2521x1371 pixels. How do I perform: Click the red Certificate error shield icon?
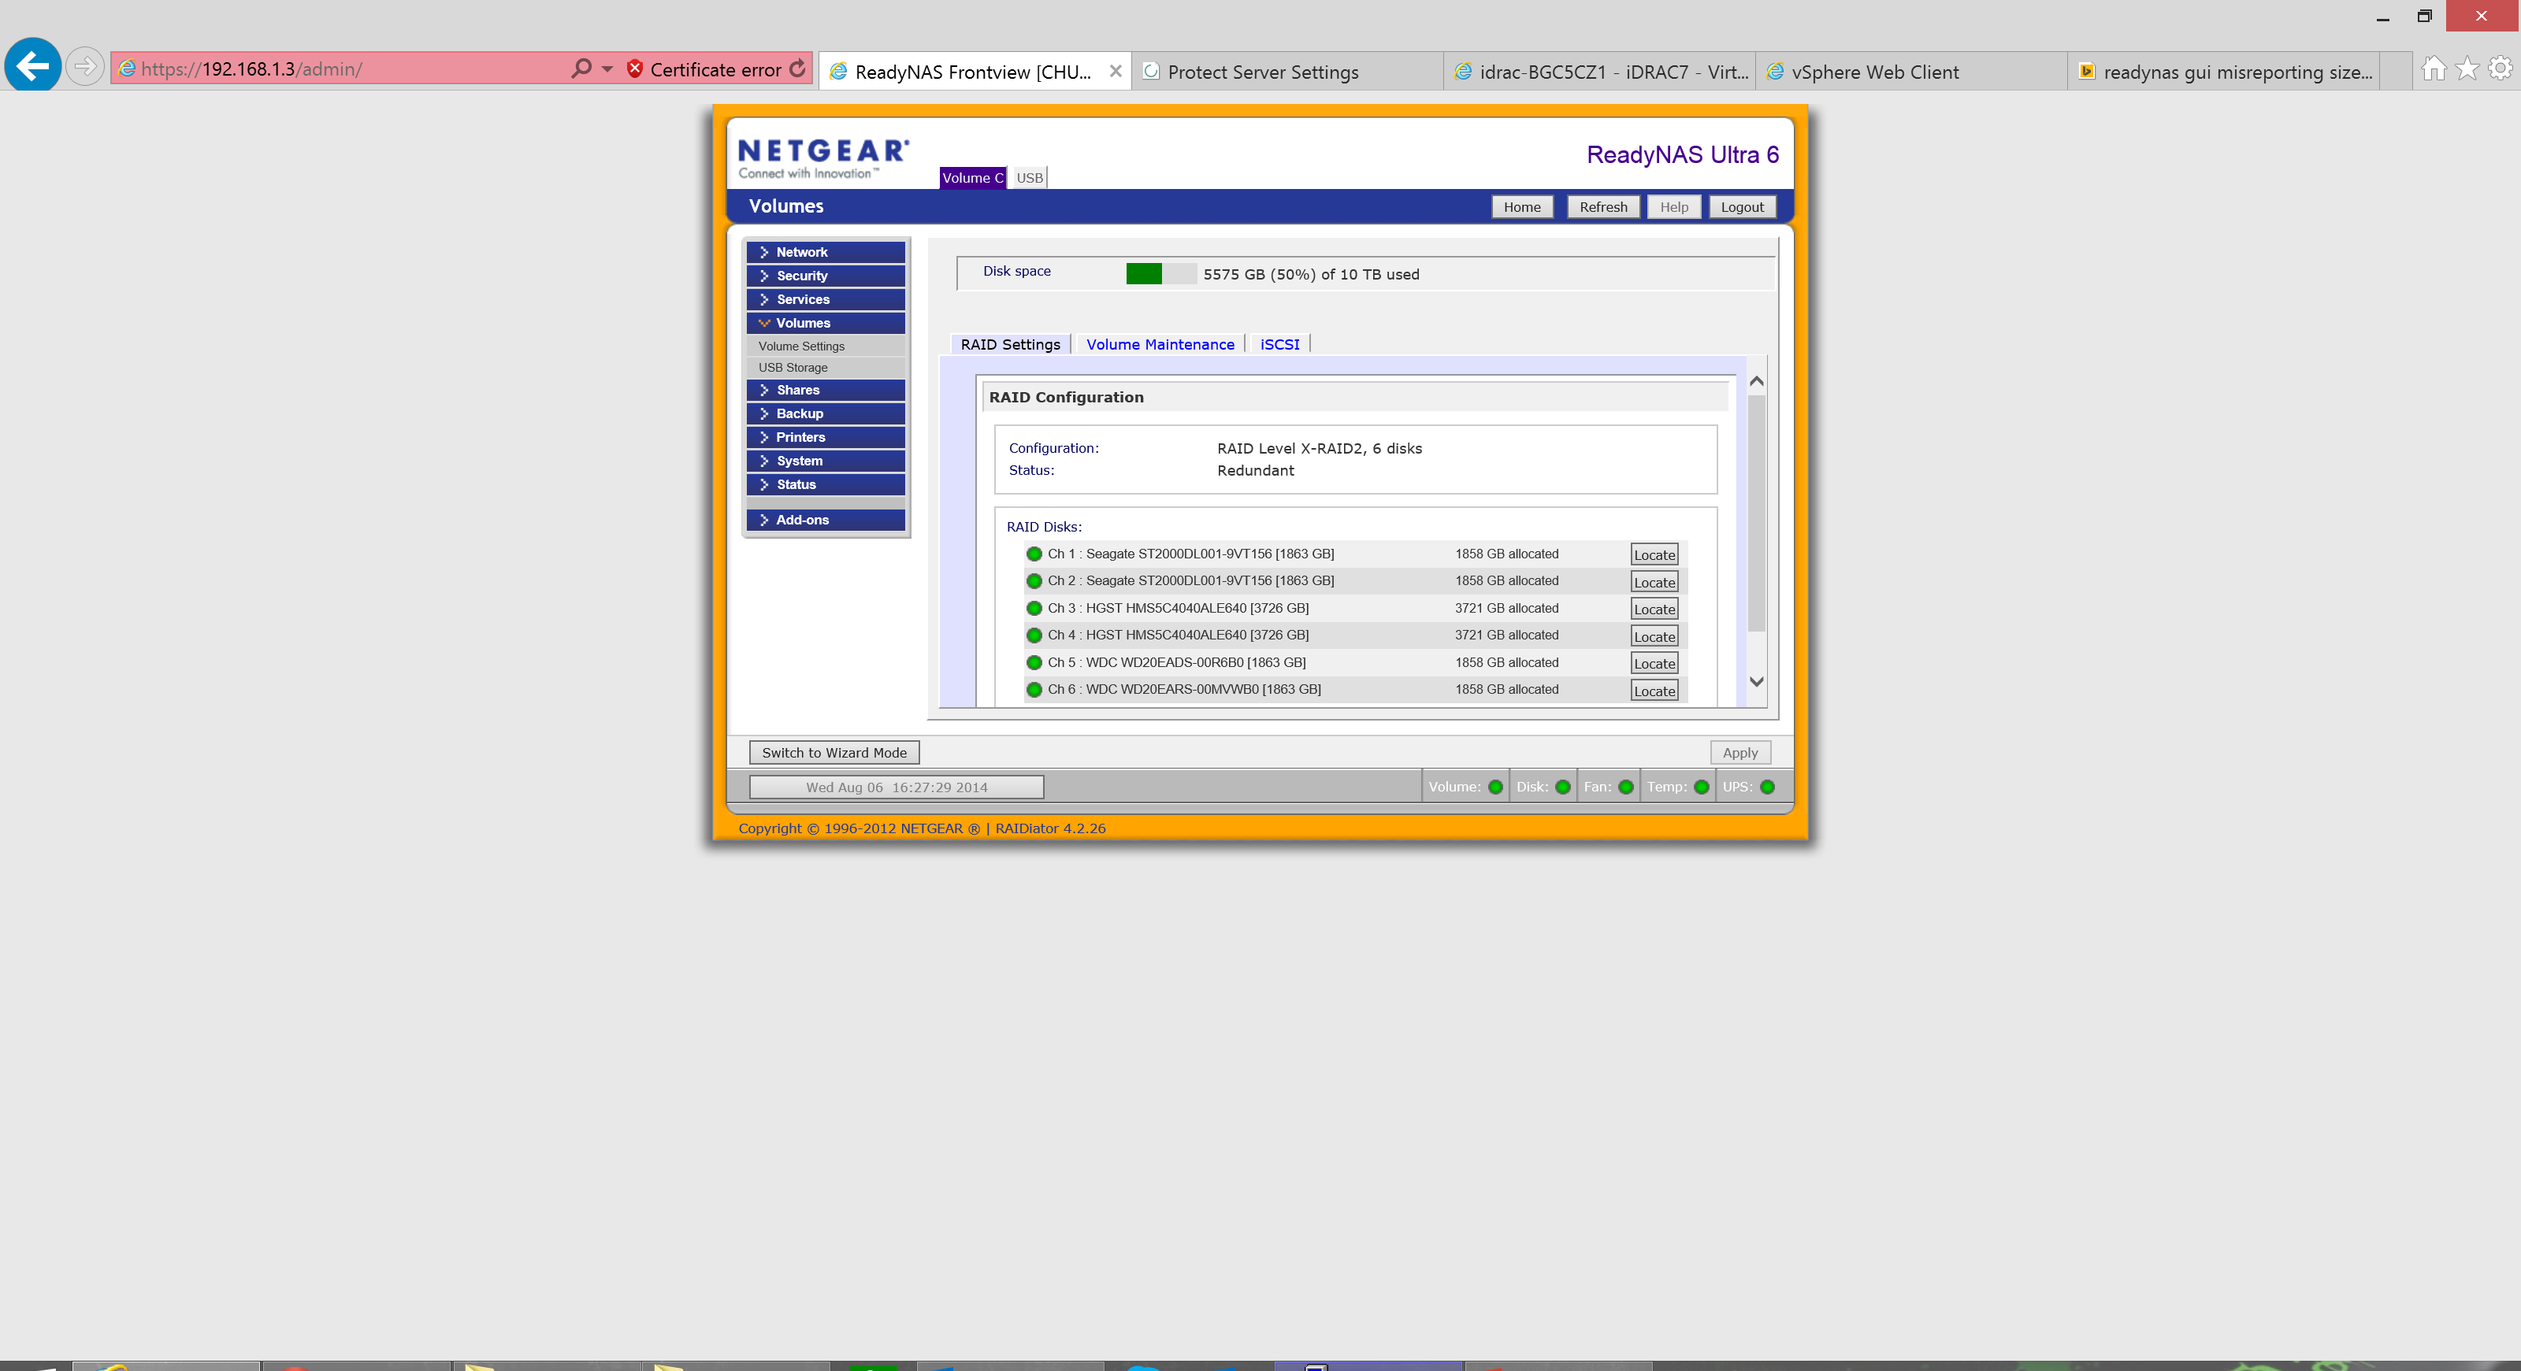pos(635,69)
